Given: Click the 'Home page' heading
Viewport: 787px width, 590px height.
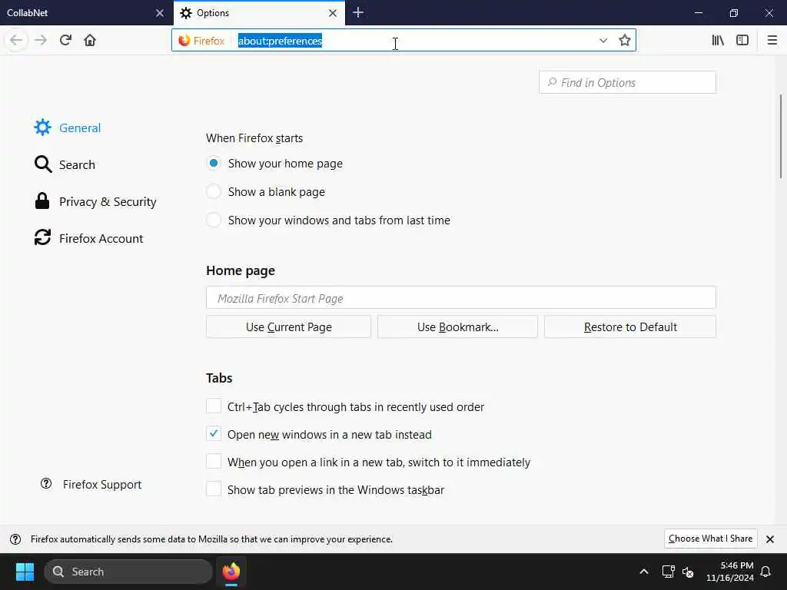Looking at the screenshot, I should (241, 270).
